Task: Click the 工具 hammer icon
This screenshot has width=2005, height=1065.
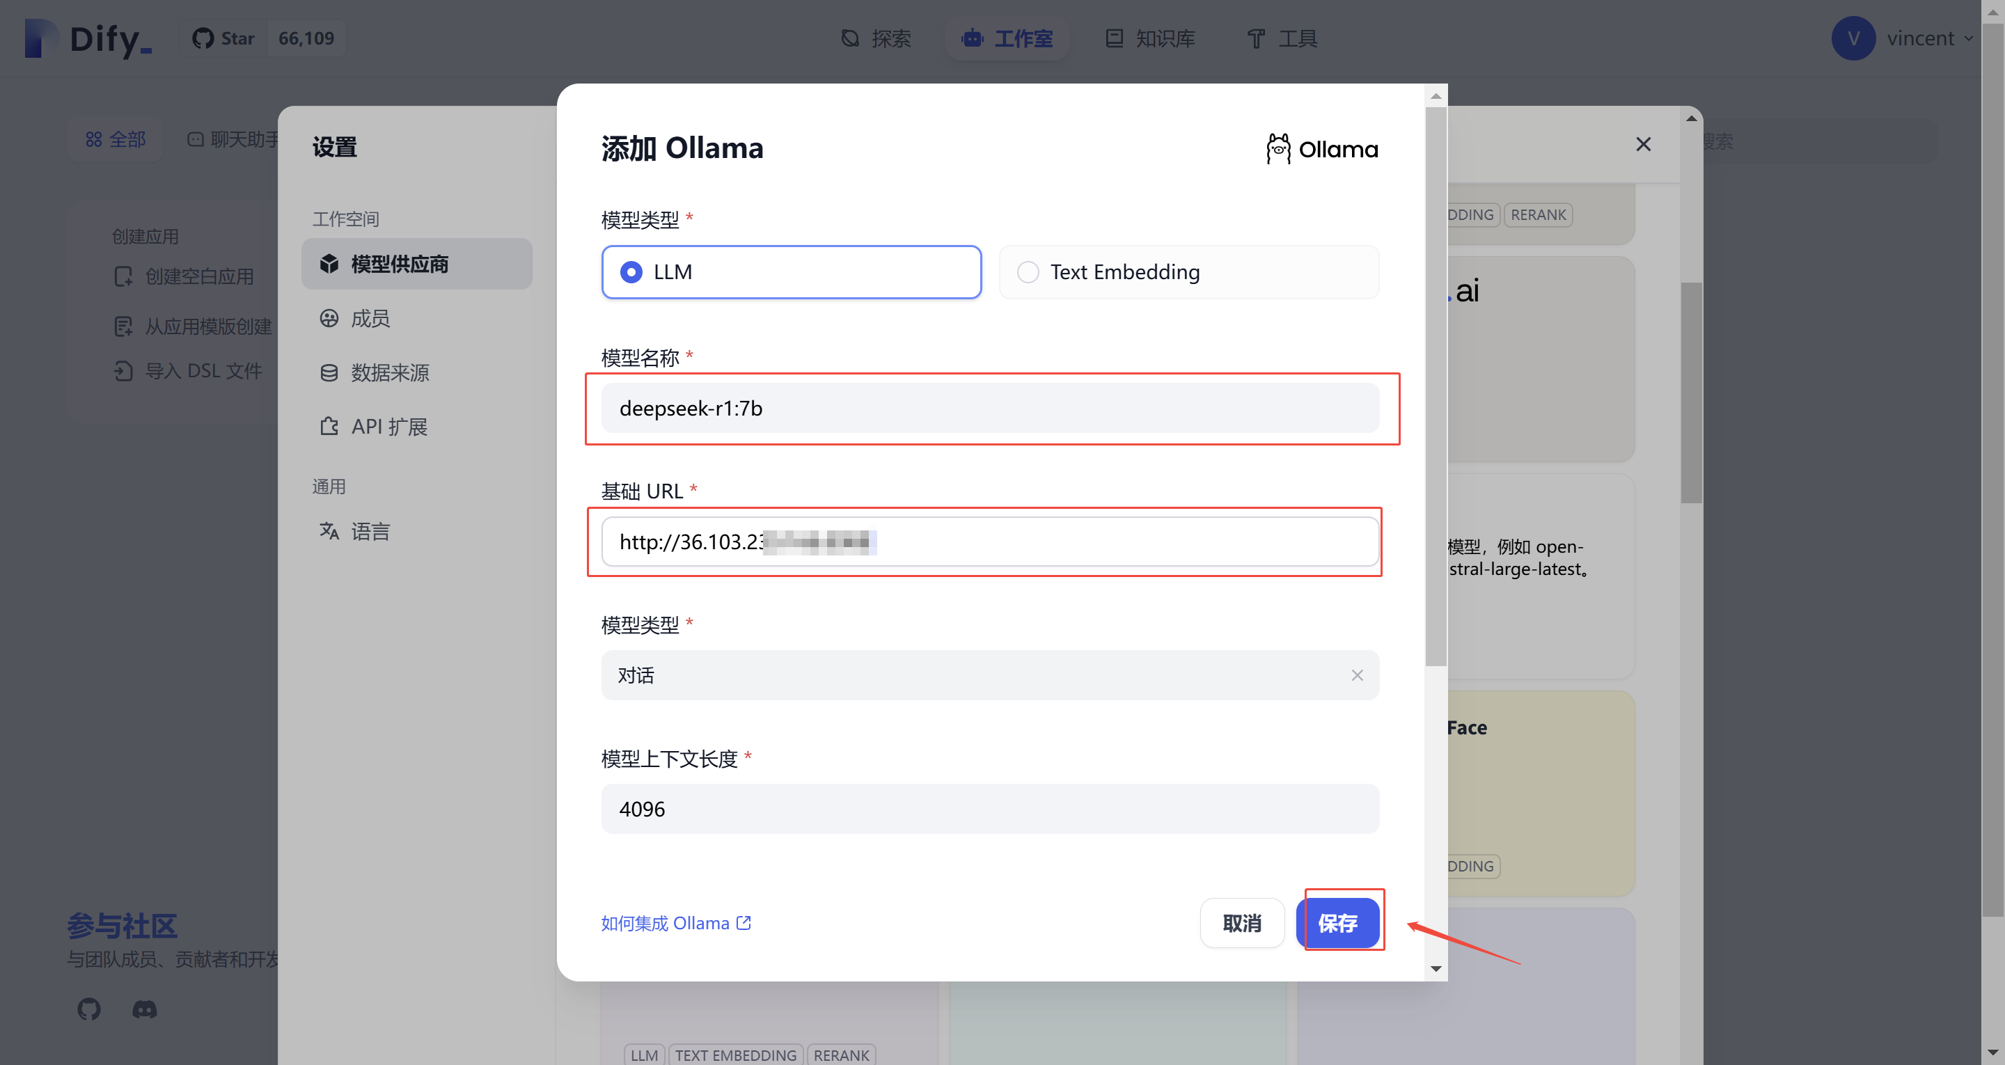Action: [1255, 38]
